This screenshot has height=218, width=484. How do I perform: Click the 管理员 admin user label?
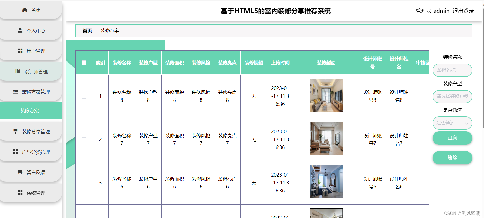point(433,11)
